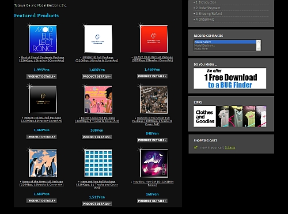Image resolution: width=288 pixels, height=214 pixels.
Task: Click the 168Yen price text
Action: [x=152, y=194]
